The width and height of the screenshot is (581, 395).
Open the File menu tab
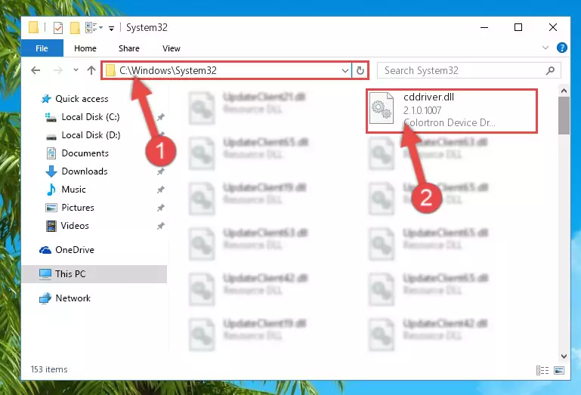point(42,48)
